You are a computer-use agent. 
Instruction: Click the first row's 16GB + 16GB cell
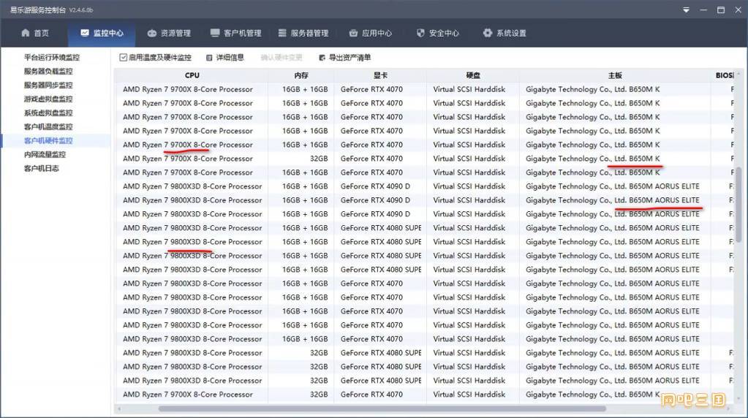point(305,89)
